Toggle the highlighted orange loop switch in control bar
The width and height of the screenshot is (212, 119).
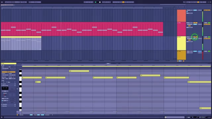[x=123, y=2]
